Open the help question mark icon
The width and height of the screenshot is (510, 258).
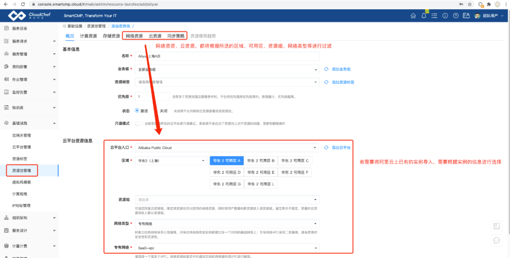456,16
